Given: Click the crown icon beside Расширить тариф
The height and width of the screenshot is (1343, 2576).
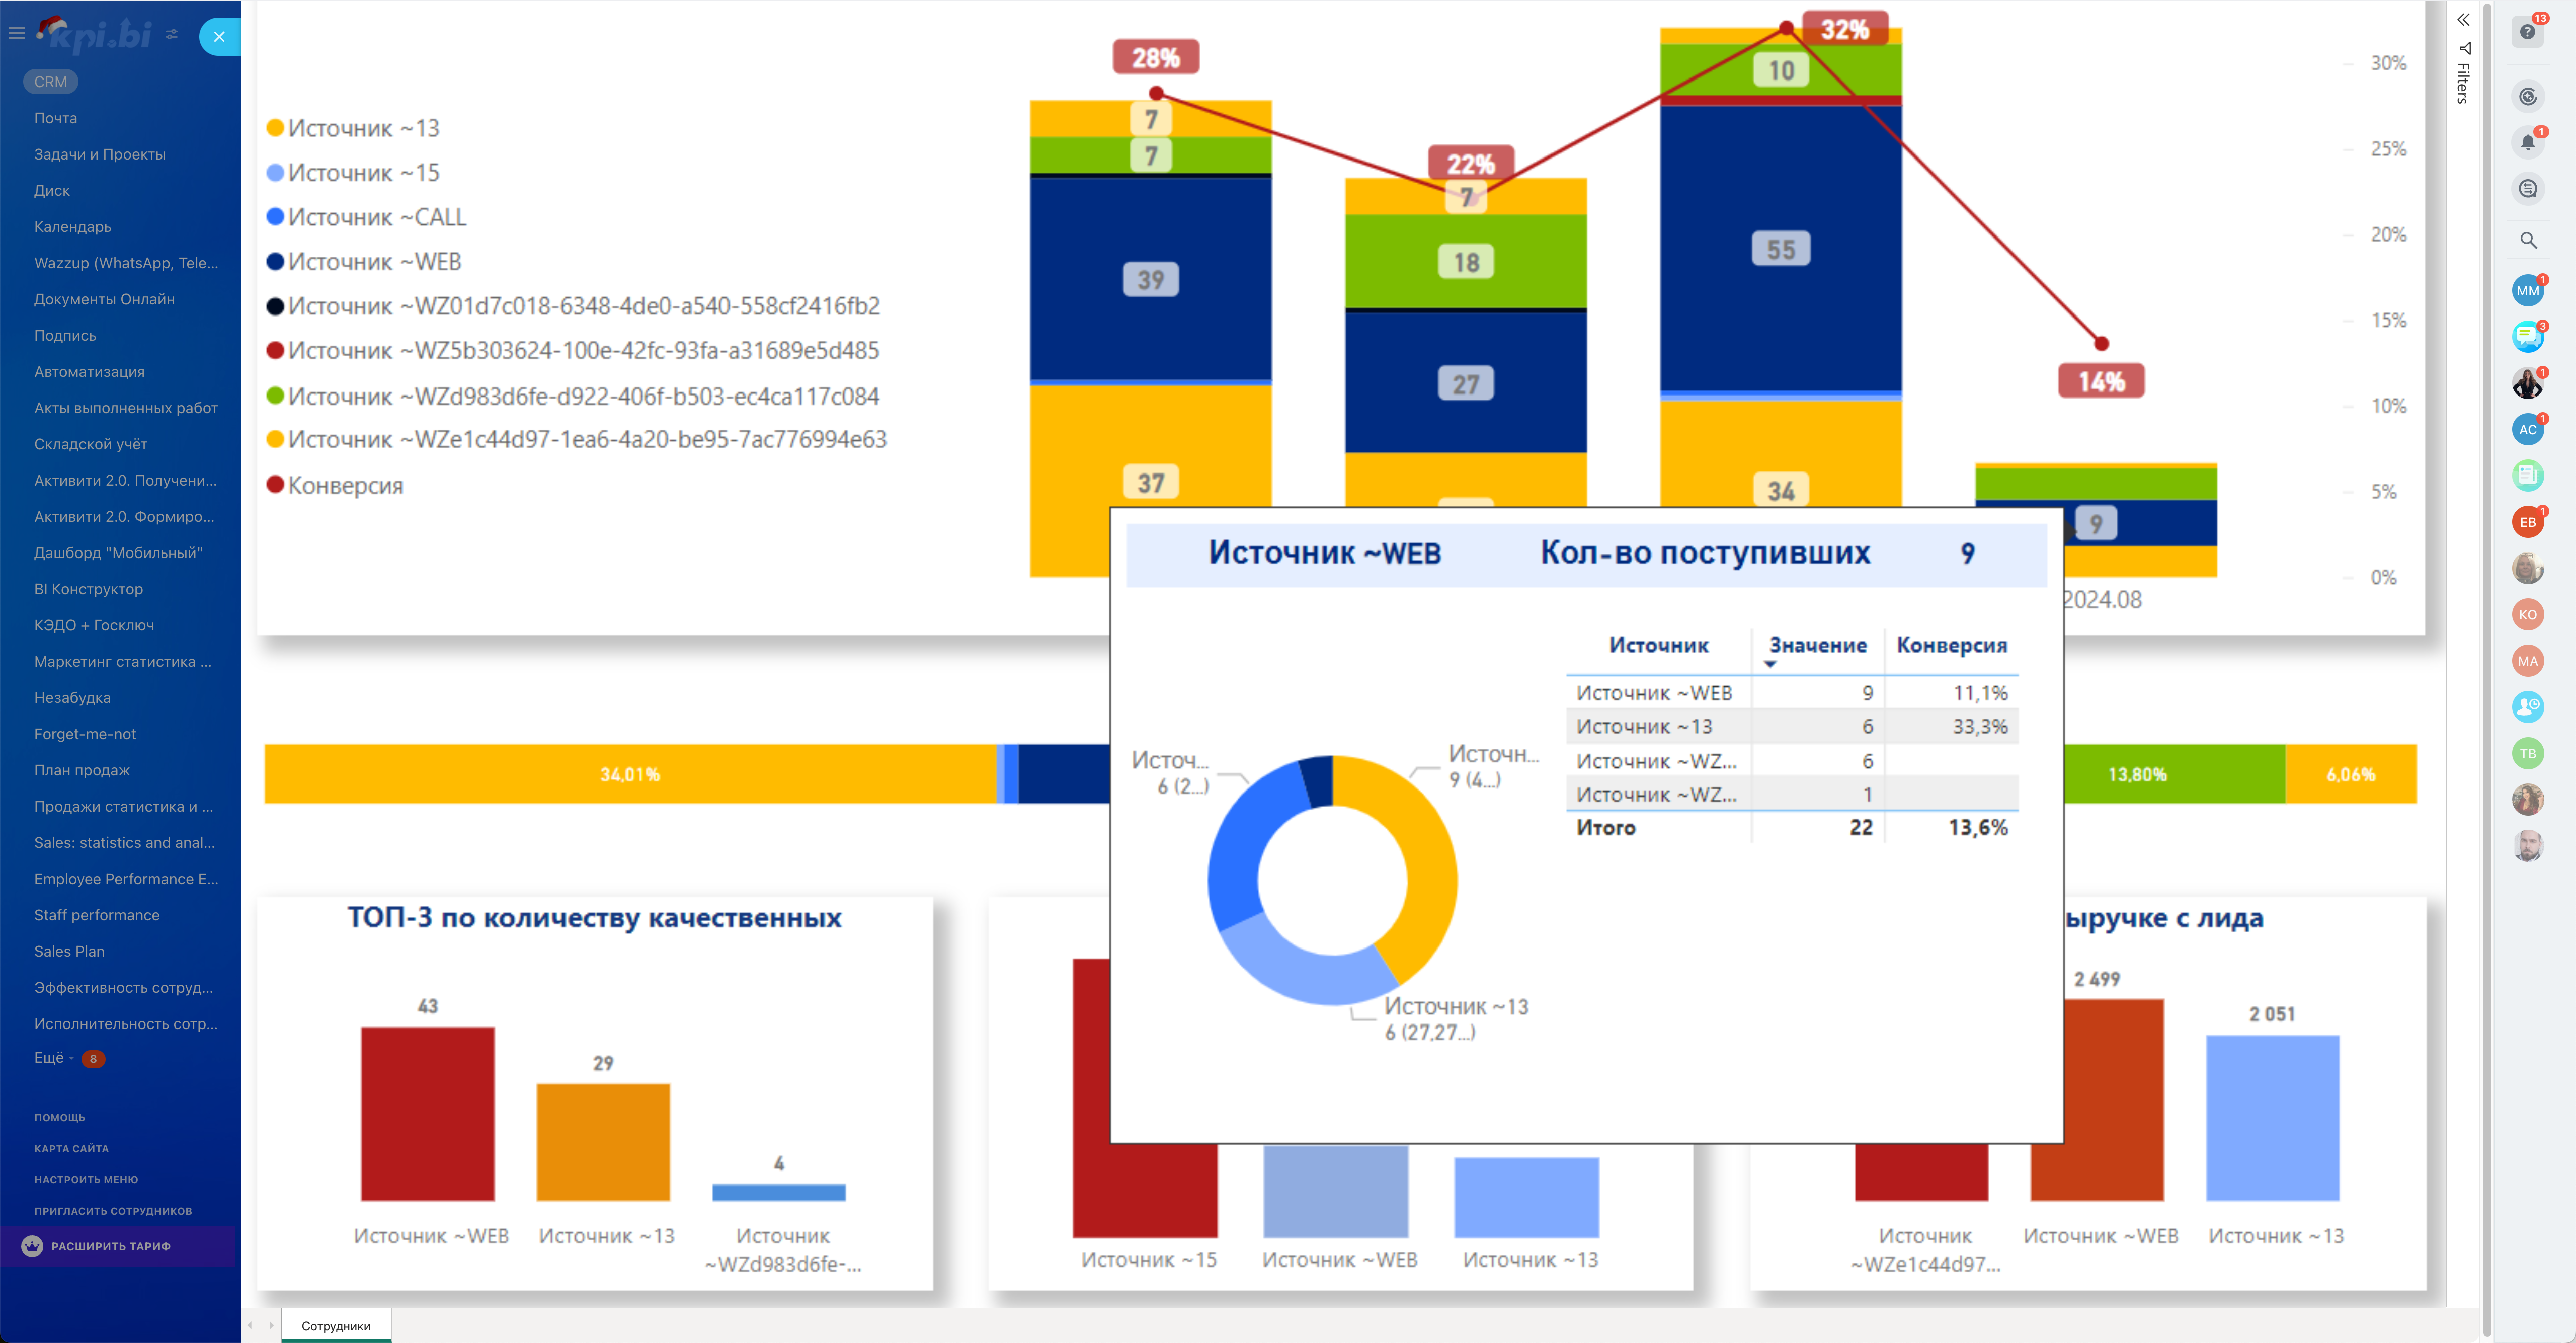Looking at the screenshot, I should coord(32,1246).
